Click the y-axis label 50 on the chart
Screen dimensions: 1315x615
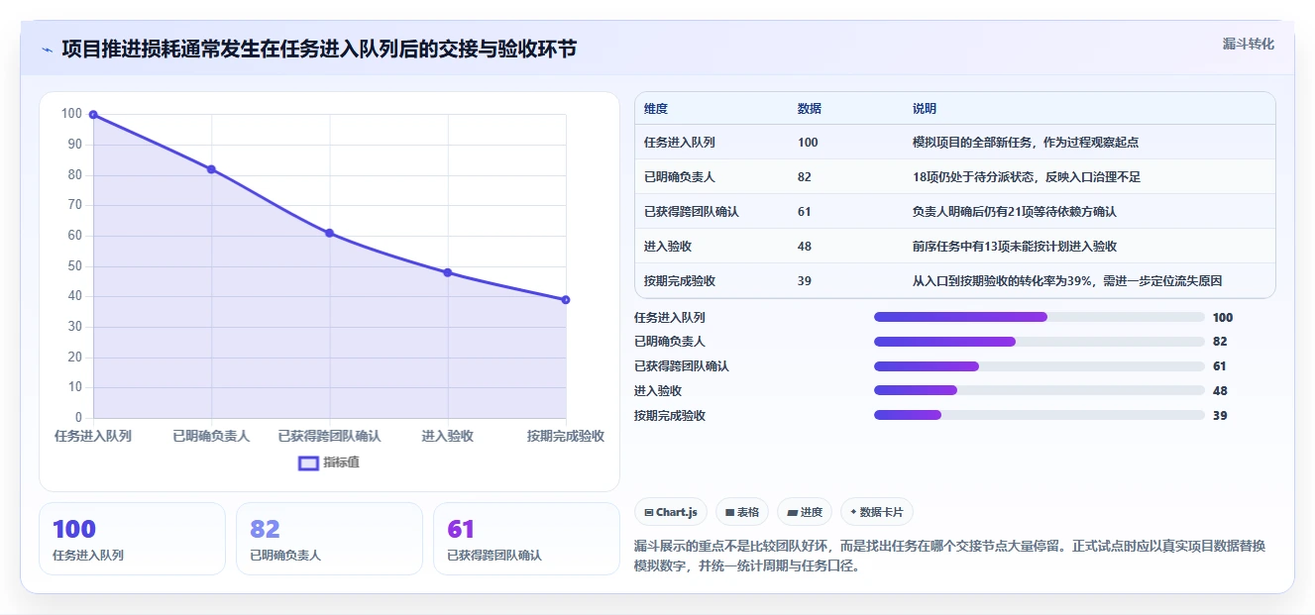click(74, 266)
